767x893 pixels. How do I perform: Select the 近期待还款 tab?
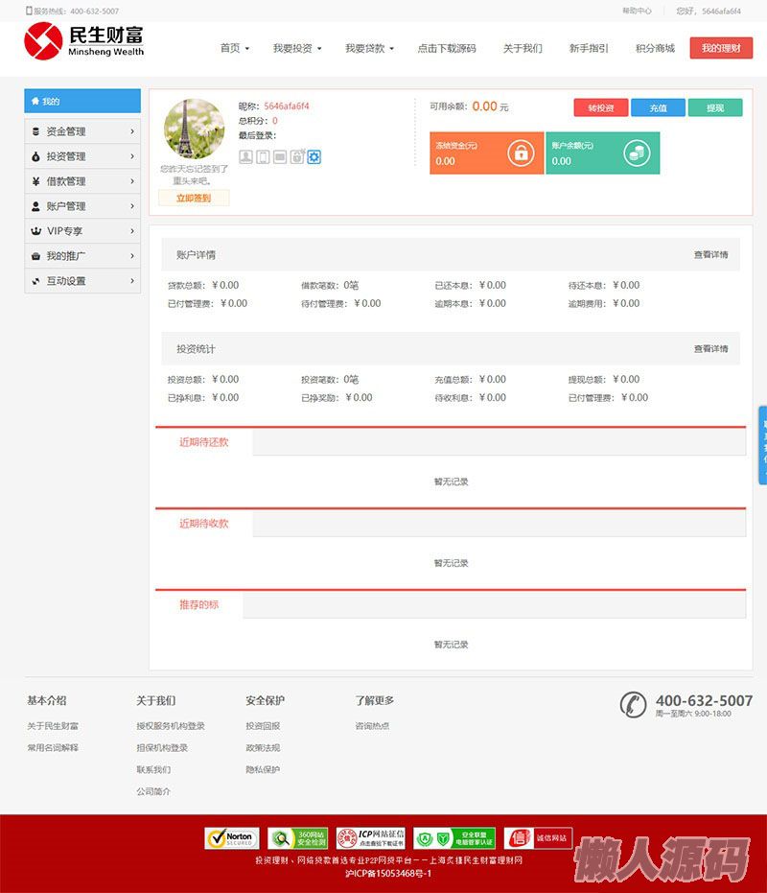pyautogui.click(x=204, y=442)
